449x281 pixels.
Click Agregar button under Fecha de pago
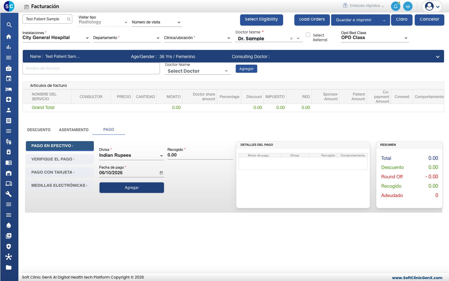[132, 188]
